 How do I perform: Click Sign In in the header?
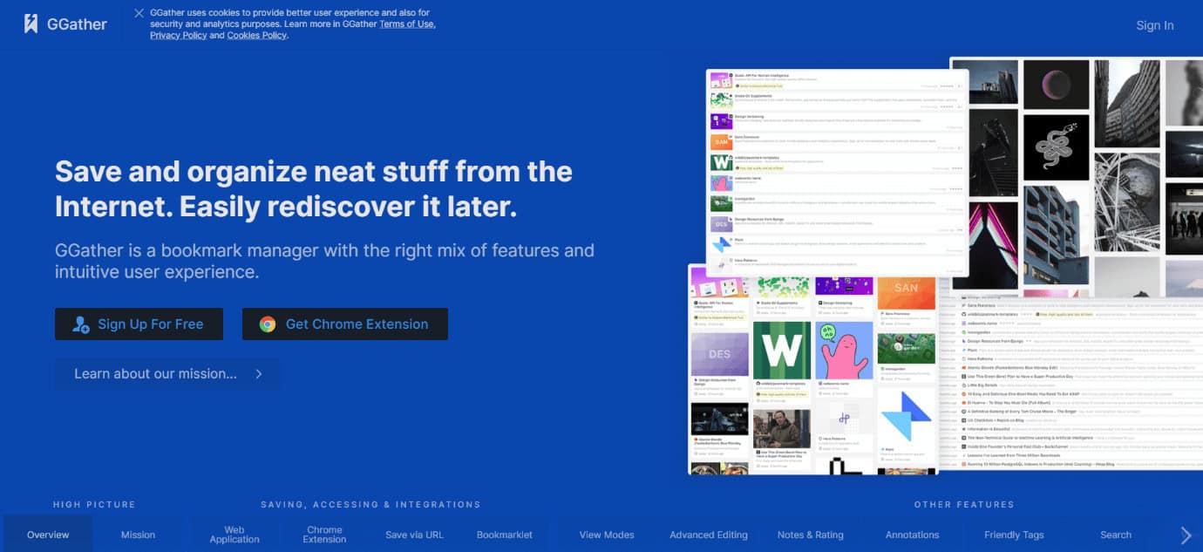click(1154, 25)
